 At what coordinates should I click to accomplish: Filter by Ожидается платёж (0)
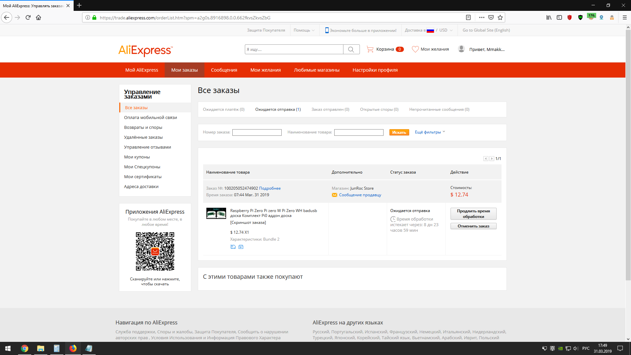[x=223, y=109]
